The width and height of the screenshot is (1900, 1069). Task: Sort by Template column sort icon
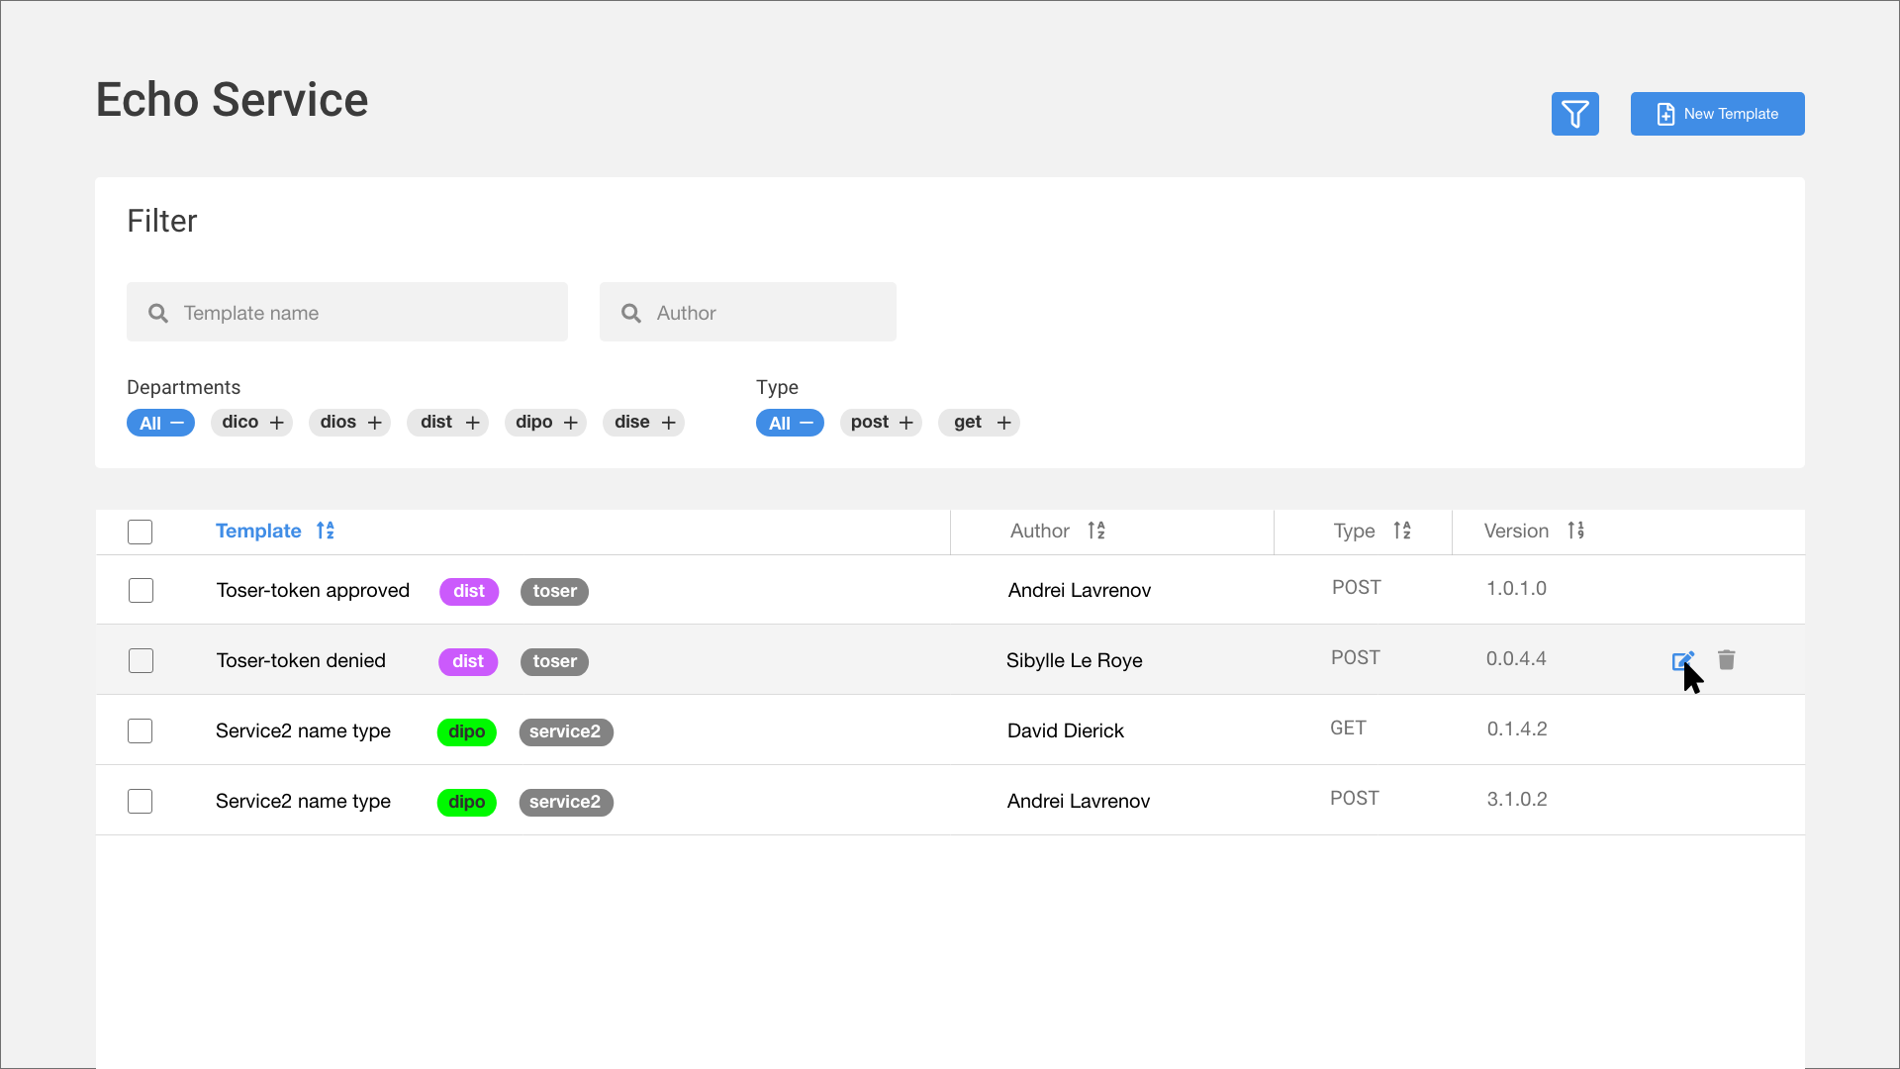click(326, 531)
